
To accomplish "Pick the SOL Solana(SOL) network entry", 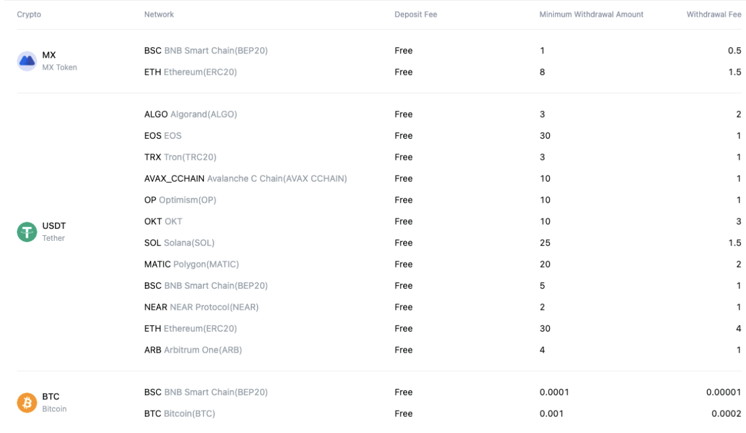I will [x=179, y=243].
